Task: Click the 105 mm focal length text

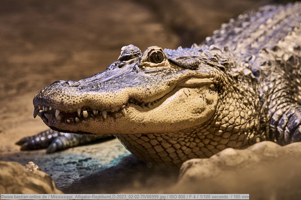Action: [x=239, y=197]
